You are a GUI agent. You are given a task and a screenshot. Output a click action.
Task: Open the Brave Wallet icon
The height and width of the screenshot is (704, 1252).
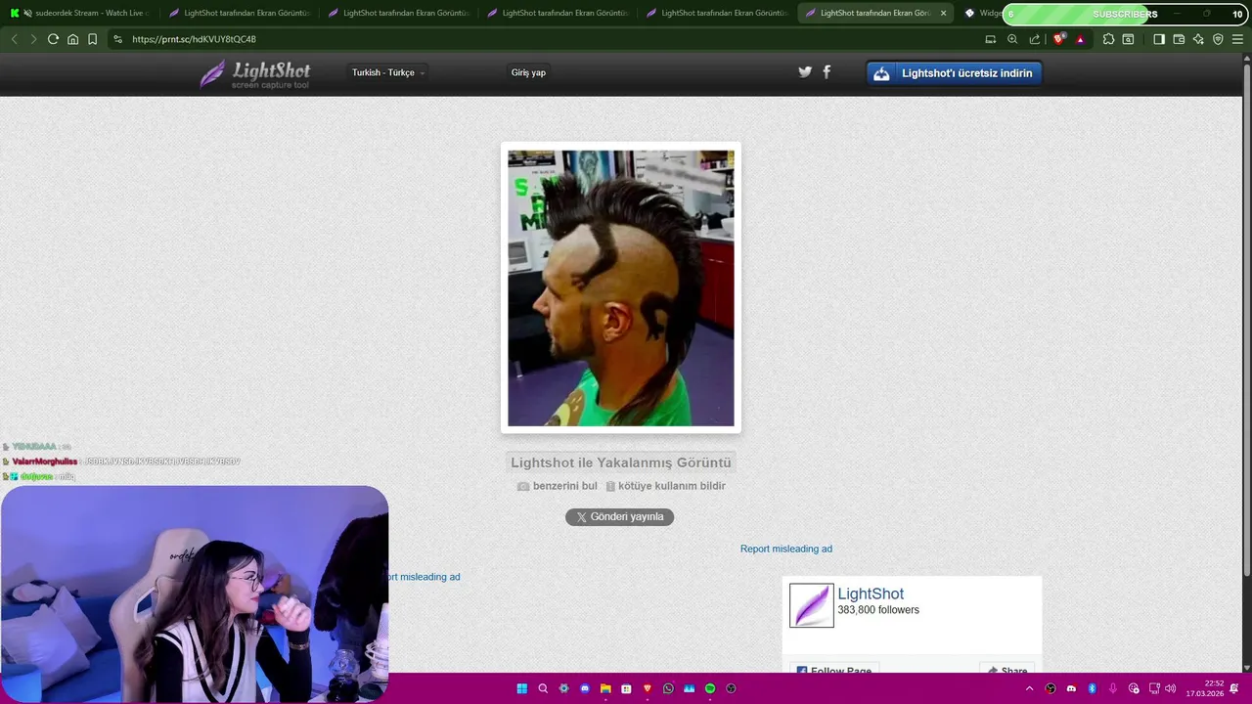[1179, 39]
